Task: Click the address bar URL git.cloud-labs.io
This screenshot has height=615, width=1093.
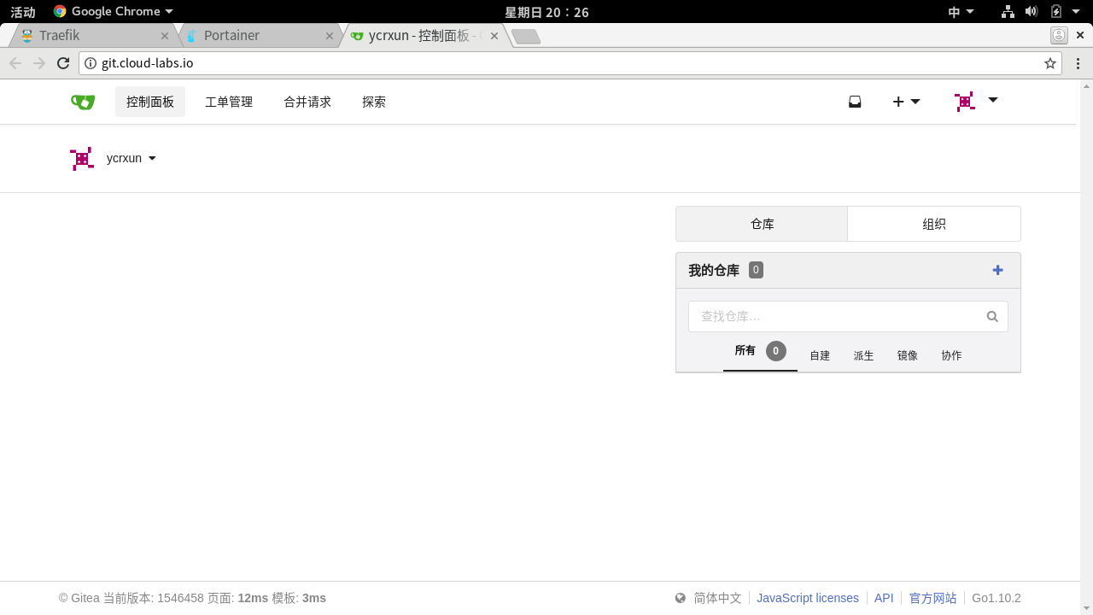Action: click(147, 63)
